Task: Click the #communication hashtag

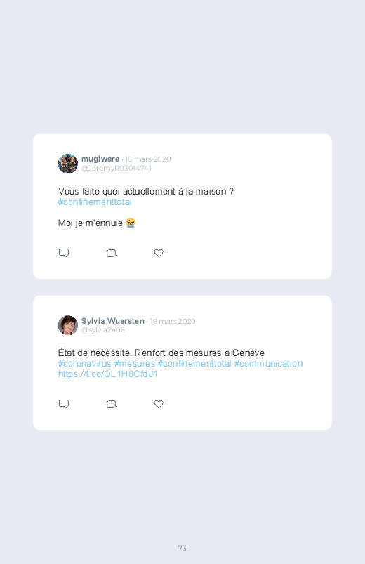Action: point(268,364)
